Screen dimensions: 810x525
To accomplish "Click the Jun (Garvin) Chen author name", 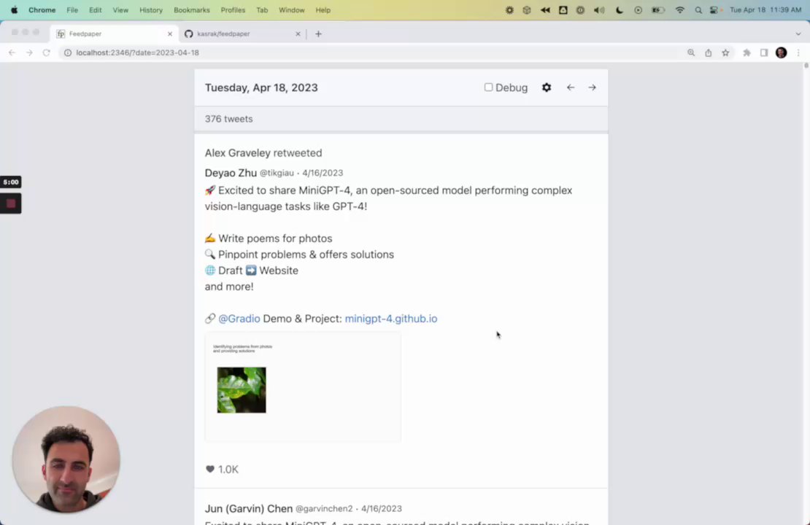I will click(249, 508).
